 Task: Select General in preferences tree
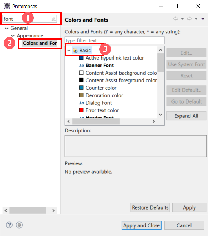[19, 28]
